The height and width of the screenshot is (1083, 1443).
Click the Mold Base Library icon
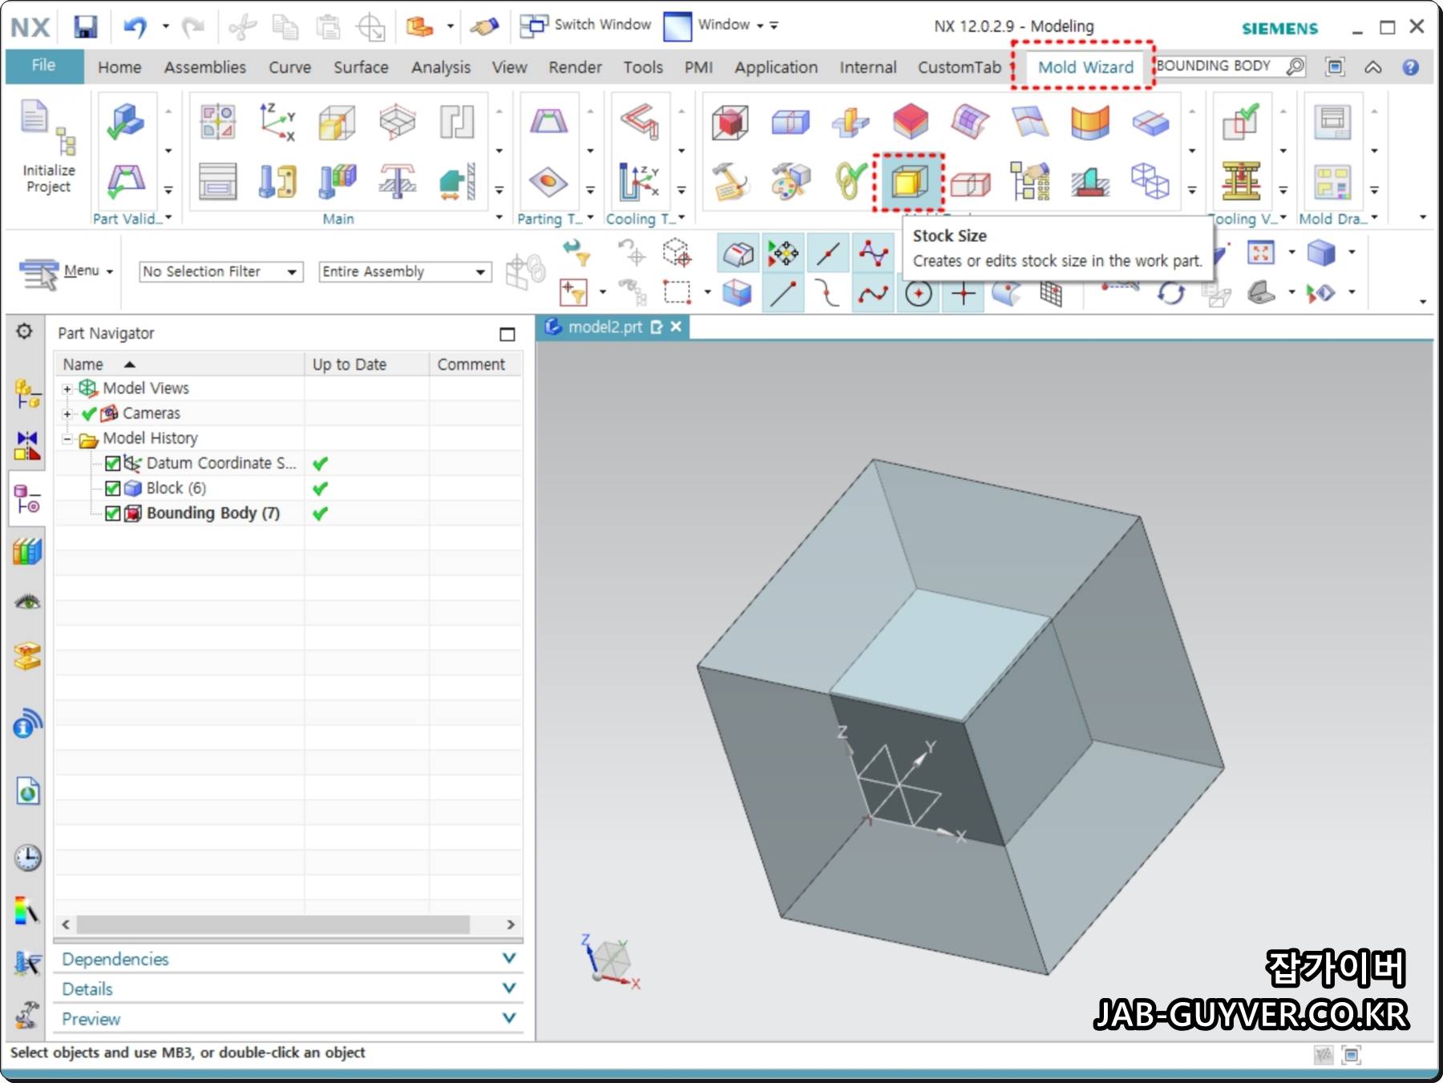click(x=217, y=181)
